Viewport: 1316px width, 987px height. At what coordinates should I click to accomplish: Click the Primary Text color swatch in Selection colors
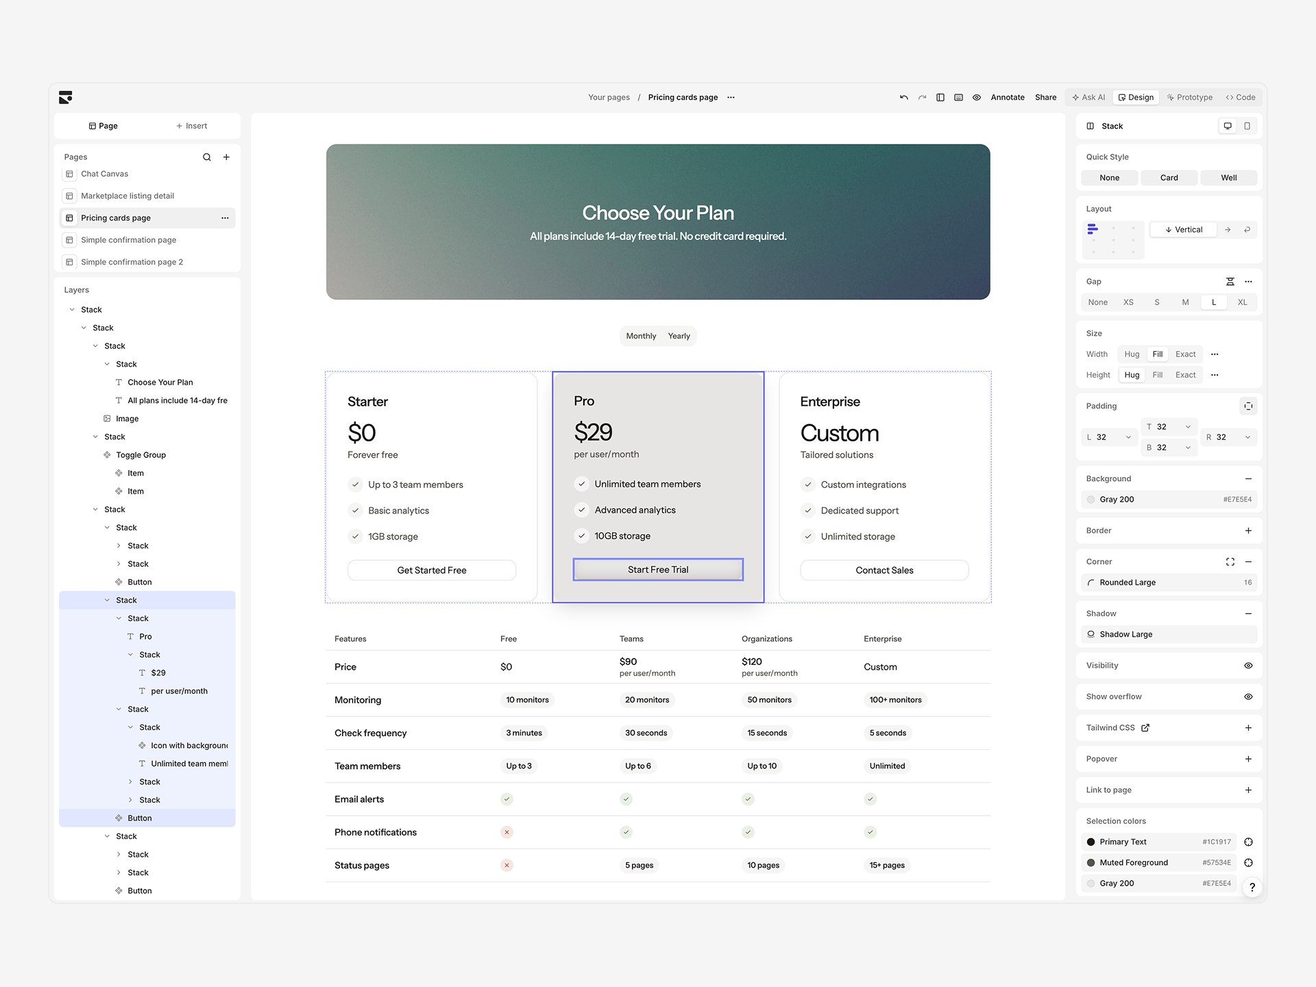pos(1091,842)
